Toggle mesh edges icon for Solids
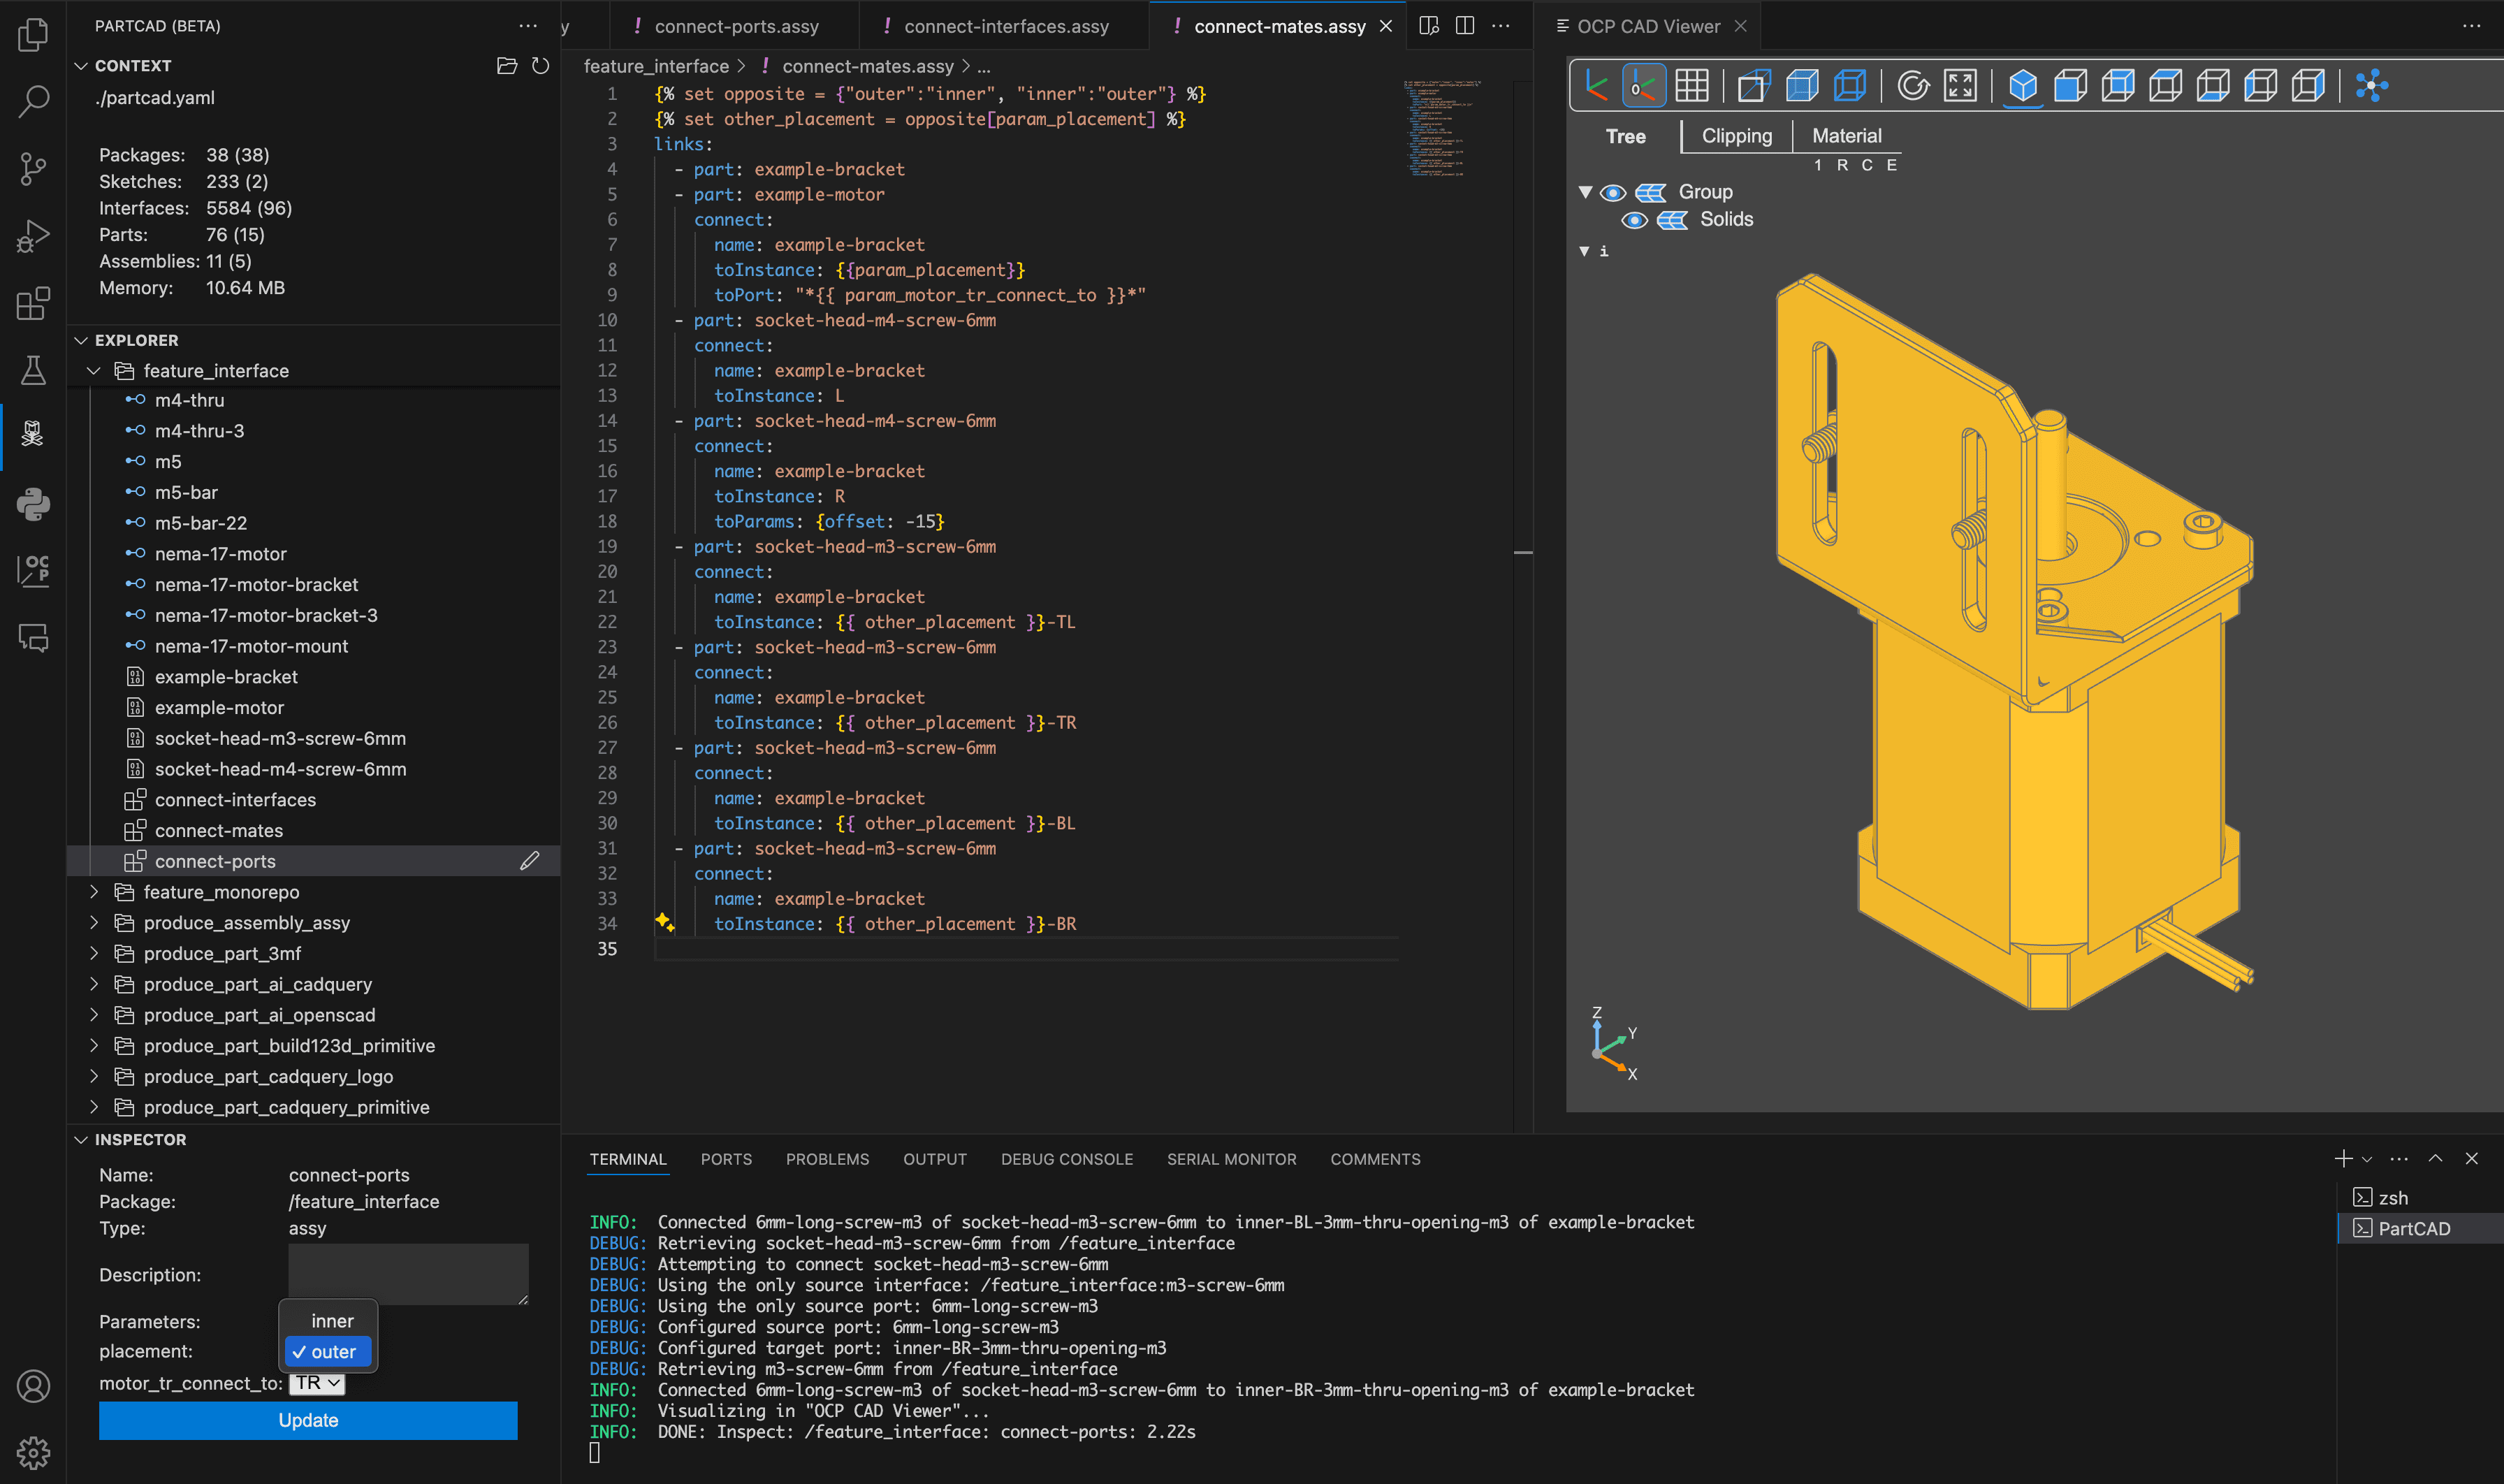The height and width of the screenshot is (1484, 2504). coord(1672,220)
